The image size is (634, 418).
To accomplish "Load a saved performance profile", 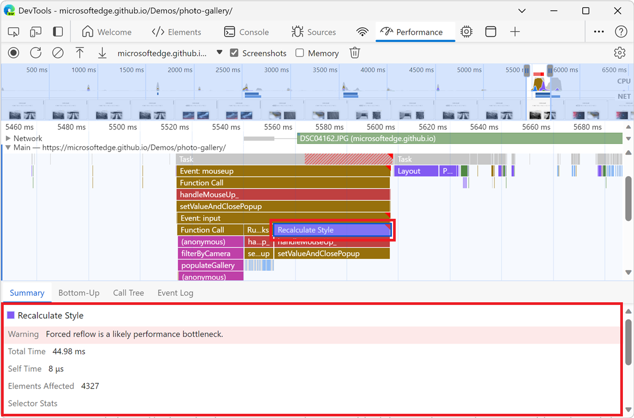I will [x=80, y=52].
